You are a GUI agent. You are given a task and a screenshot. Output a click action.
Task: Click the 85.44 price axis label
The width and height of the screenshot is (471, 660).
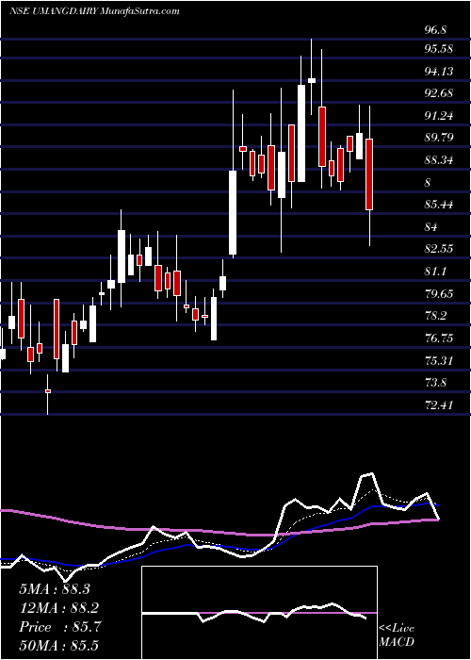[x=438, y=205]
